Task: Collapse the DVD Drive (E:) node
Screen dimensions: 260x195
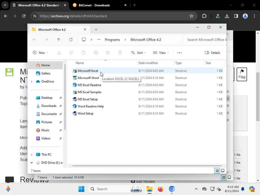Action: 32,163
